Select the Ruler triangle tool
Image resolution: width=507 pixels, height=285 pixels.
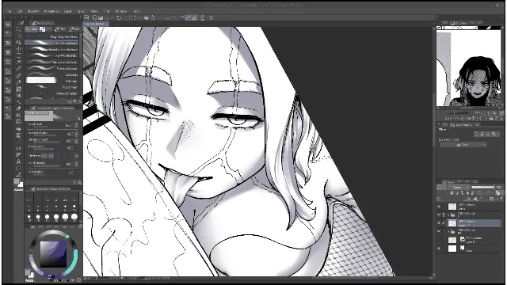click(18, 155)
